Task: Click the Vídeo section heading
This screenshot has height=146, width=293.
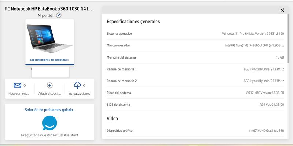Action: click(112, 119)
